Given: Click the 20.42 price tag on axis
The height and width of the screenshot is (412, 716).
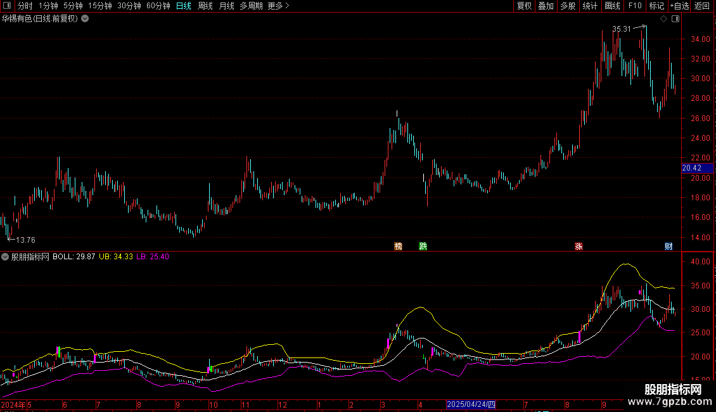Looking at the screenshot, I should click(x=697, y=168).
